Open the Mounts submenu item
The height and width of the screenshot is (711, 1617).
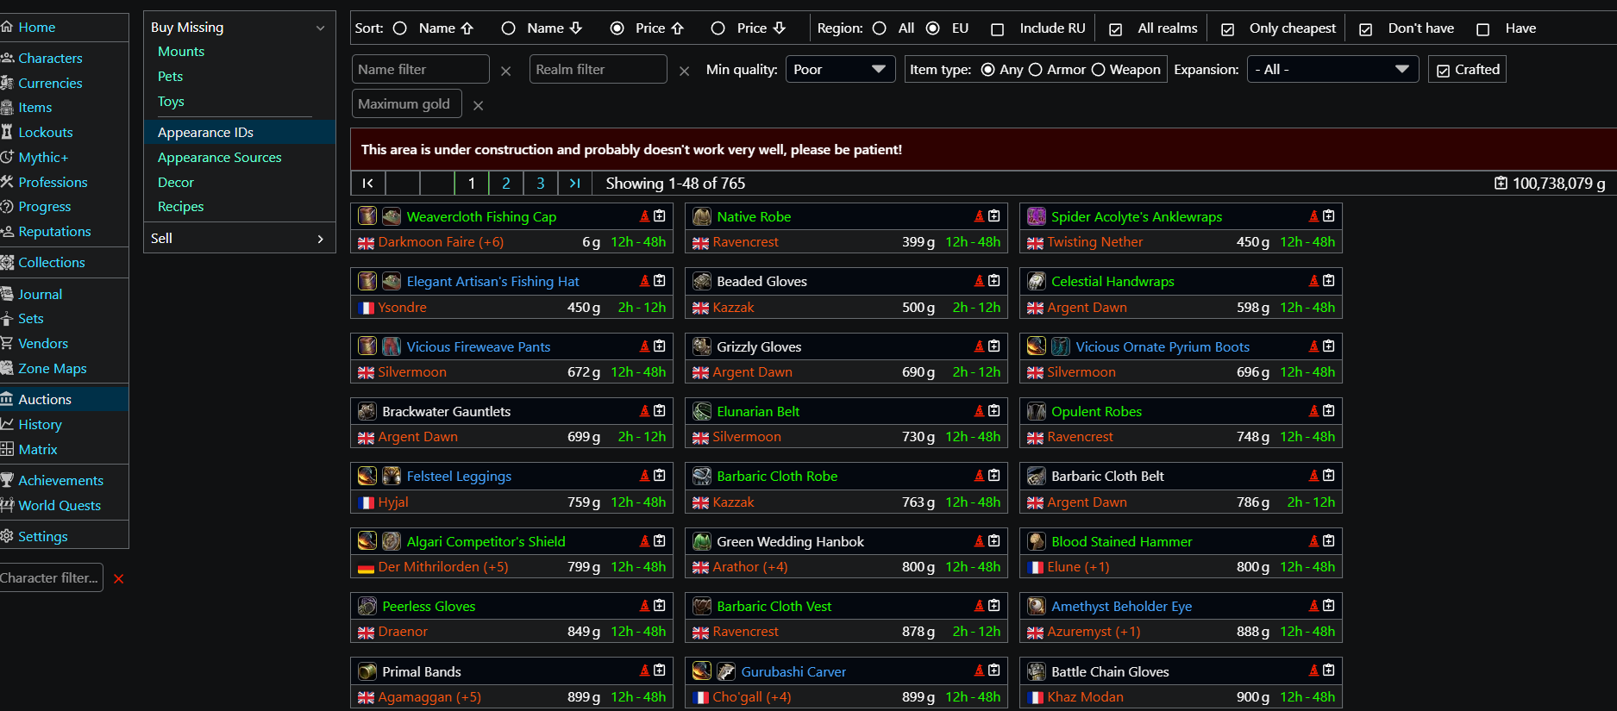click(181, 52)
